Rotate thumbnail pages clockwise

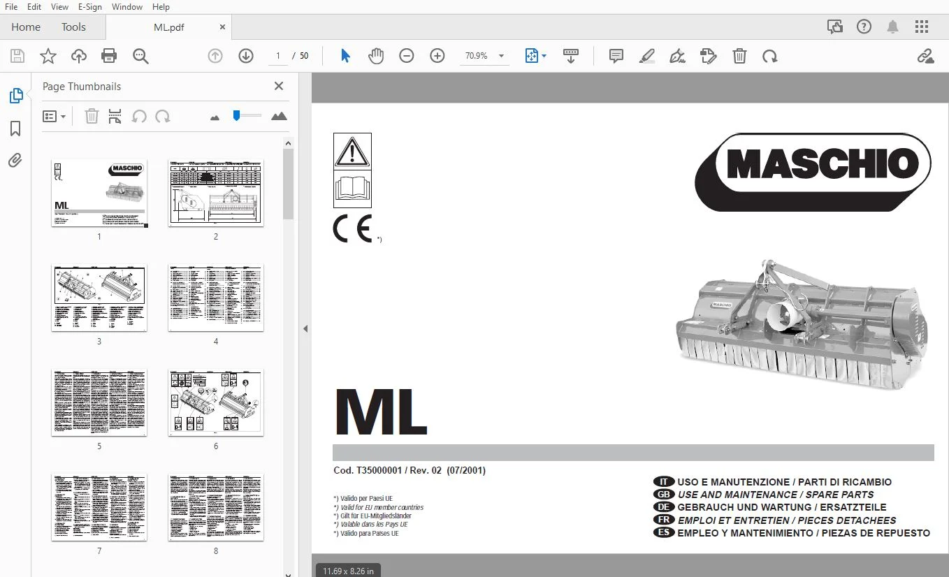coord(163,117)
